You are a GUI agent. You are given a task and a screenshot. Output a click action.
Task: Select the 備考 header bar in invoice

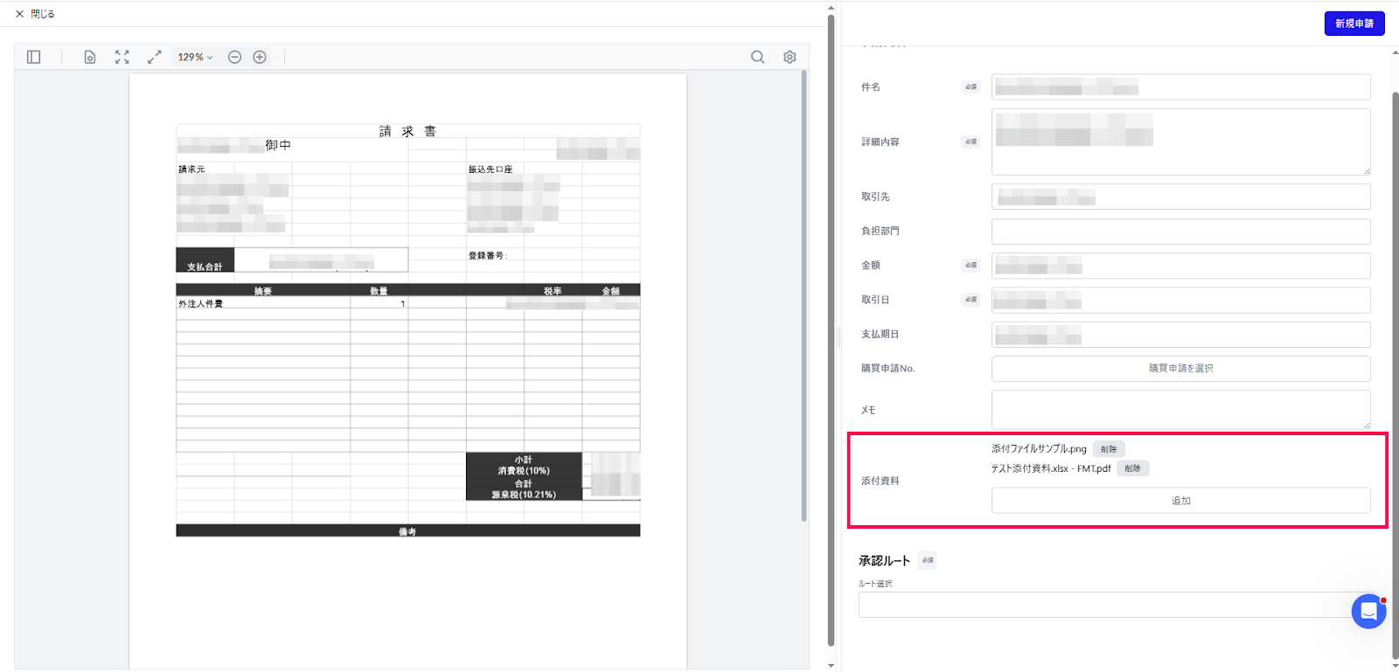pos(407,531)
